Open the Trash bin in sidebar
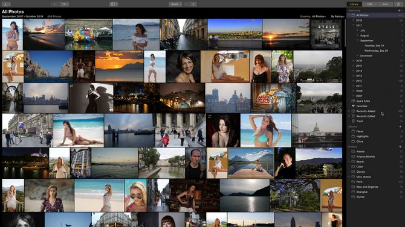The image size is (405, 227). (x=360, y=121)
